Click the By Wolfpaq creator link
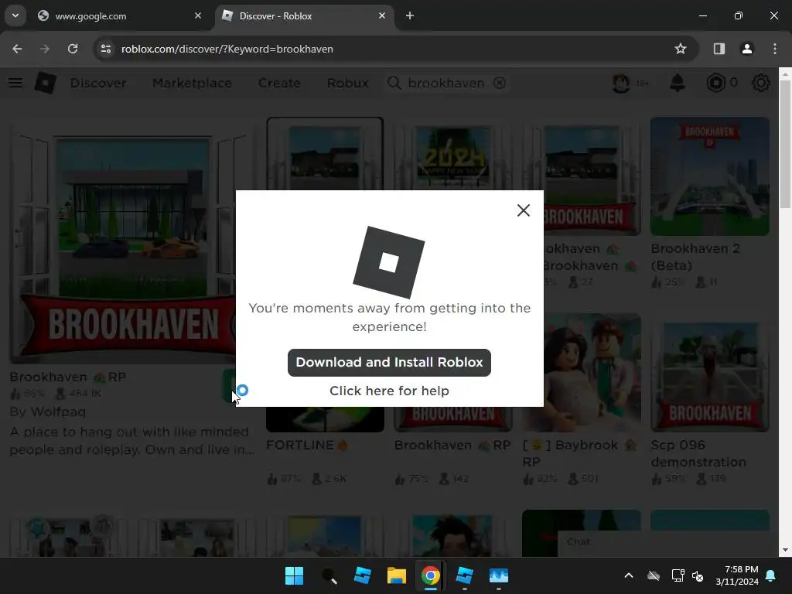Viewport: 792px width, 594px height. pos(48,411)
